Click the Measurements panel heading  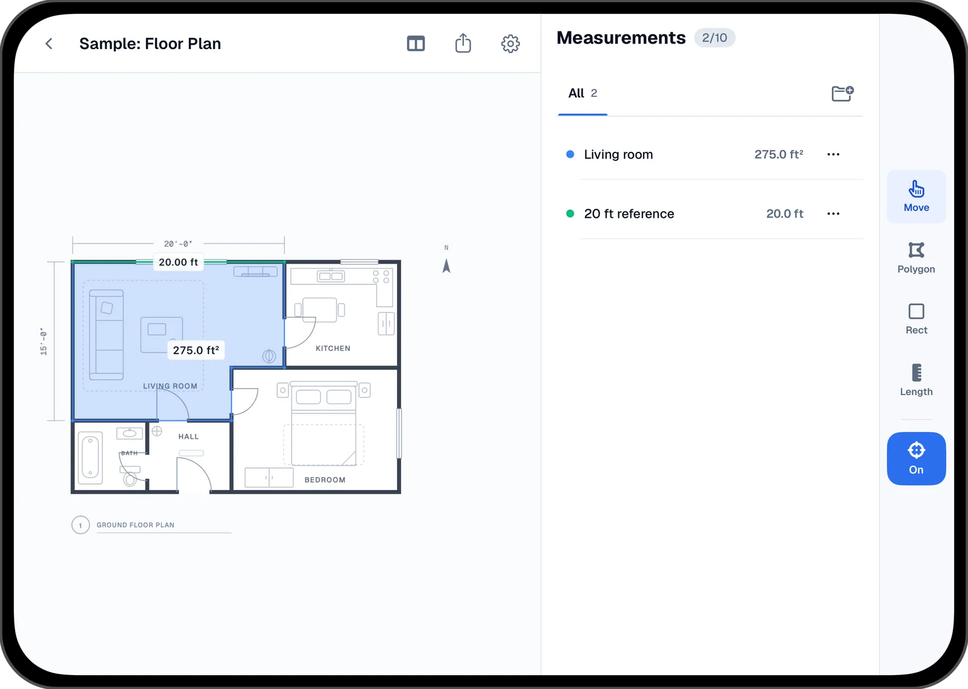tap(621, 38)
